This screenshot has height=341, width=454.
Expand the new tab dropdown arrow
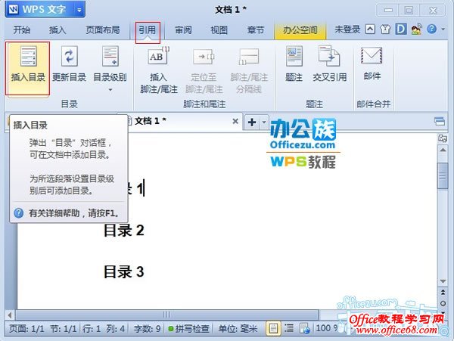point(264,122)
